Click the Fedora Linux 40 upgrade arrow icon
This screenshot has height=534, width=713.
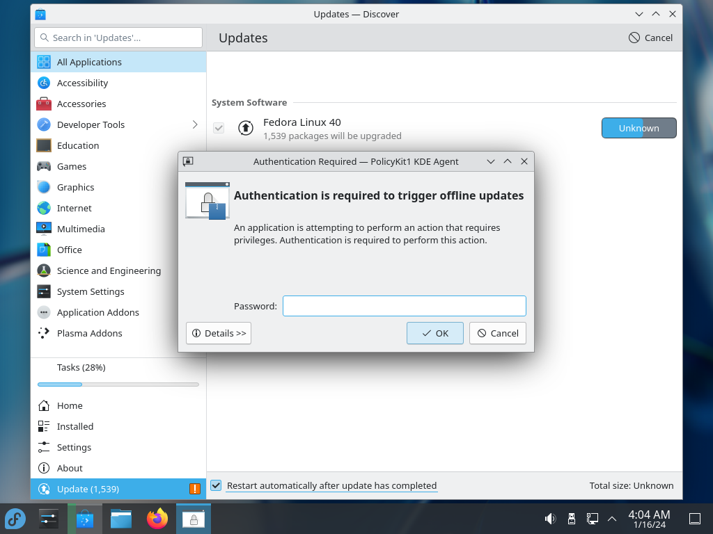pyautogui.click(x=246, y=128)
